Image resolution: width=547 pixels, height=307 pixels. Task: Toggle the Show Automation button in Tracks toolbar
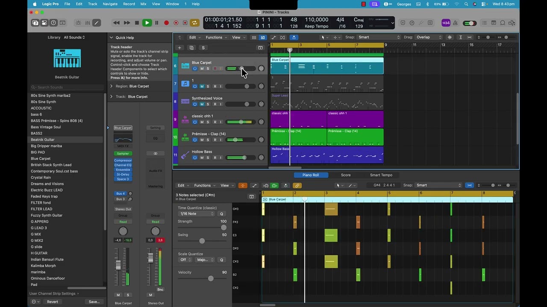tap(273, 38)
